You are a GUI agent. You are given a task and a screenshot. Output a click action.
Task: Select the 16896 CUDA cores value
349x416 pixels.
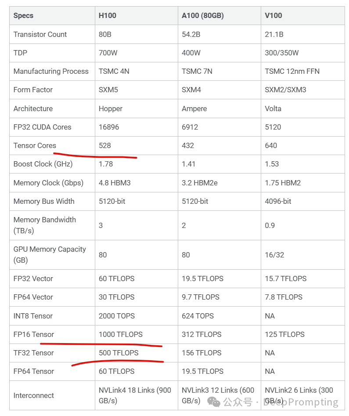109,127
